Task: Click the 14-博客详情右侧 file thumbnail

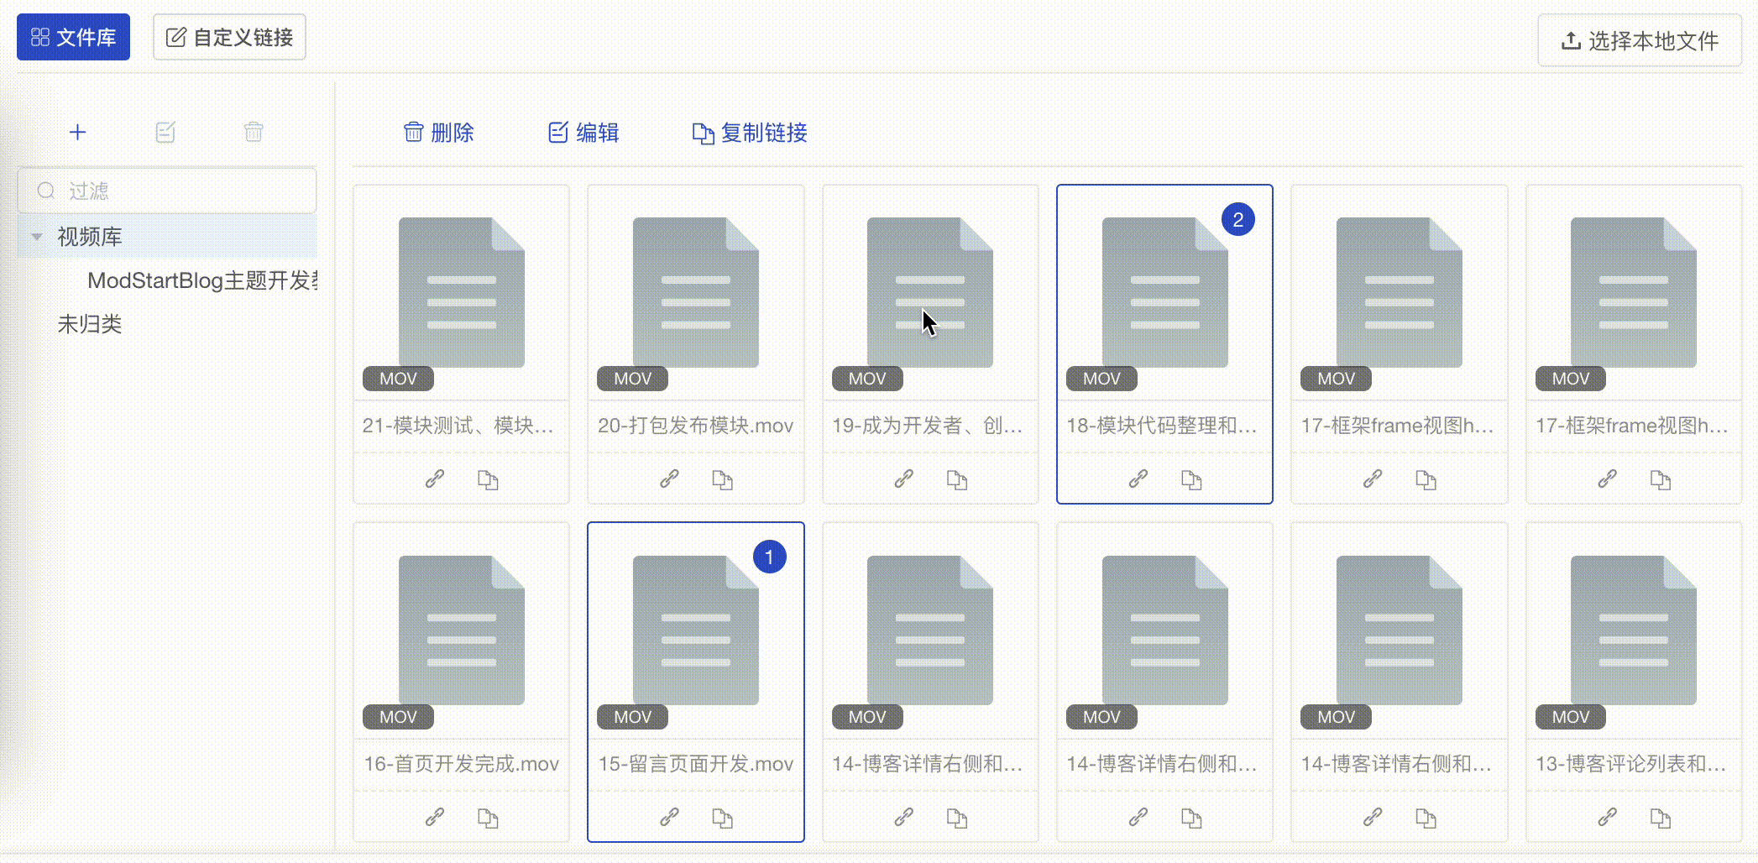Action: point(930,630)
